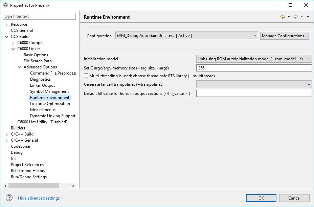Click the back navigation arrow icon

282,17
